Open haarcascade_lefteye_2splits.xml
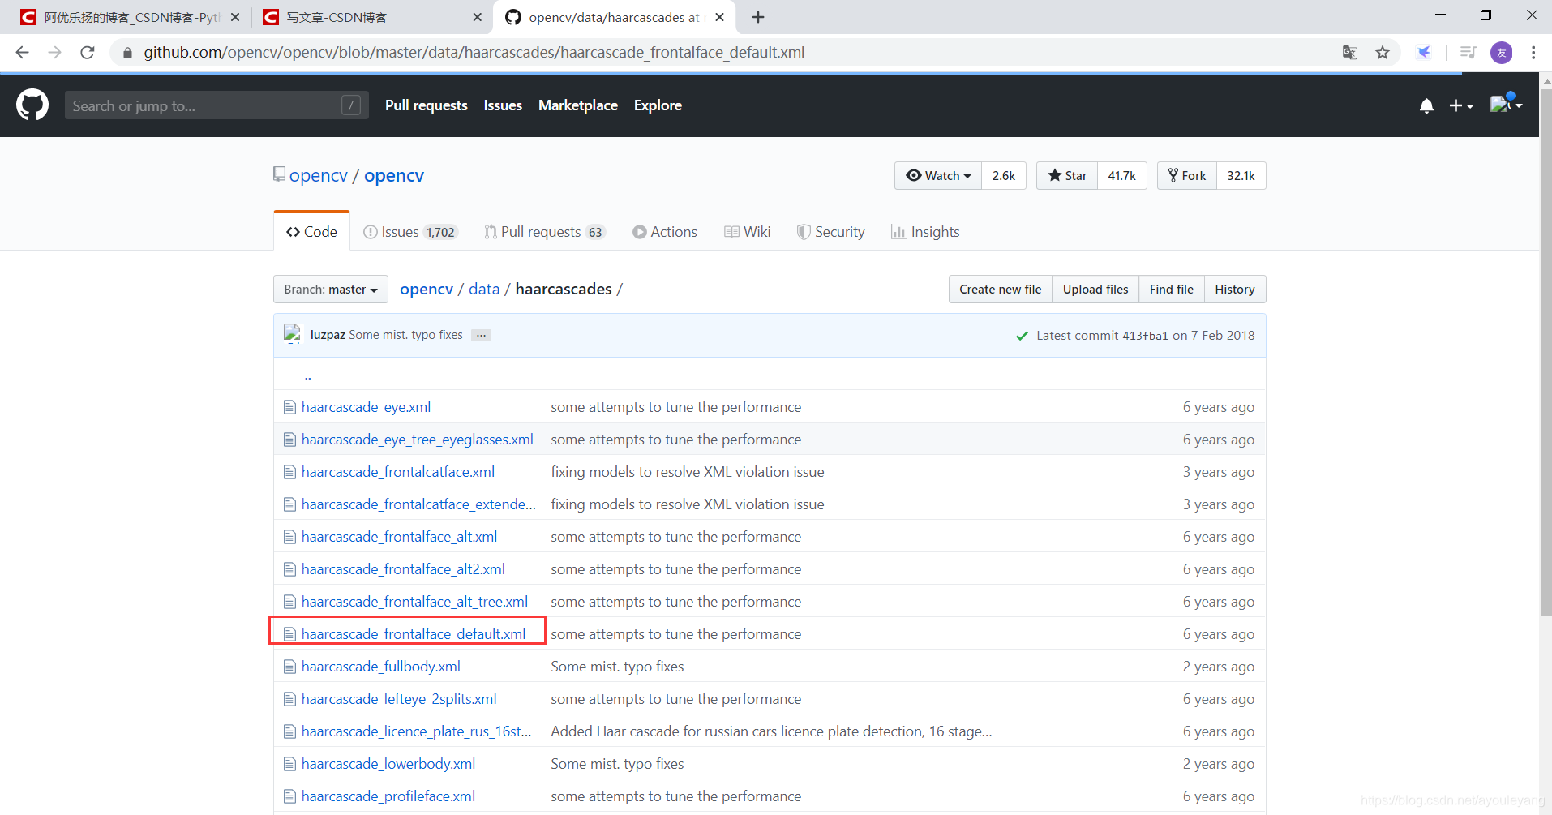Image resolution: width=1552 pixels, height=815 pixels. pyautogui.click(x=399, y=699)
